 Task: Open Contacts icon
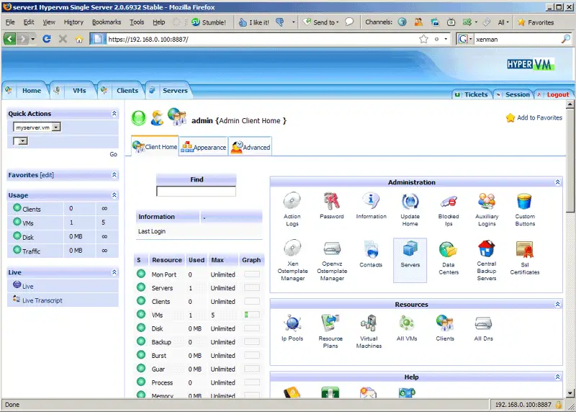371,254
